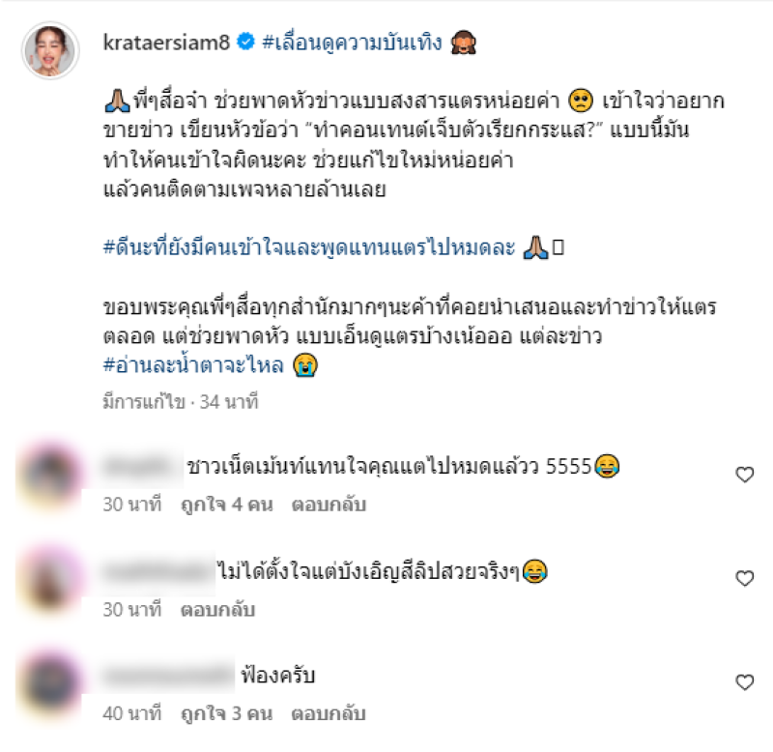
Task: Reply to the ฟ้องครับ comment
Action: 329,714
